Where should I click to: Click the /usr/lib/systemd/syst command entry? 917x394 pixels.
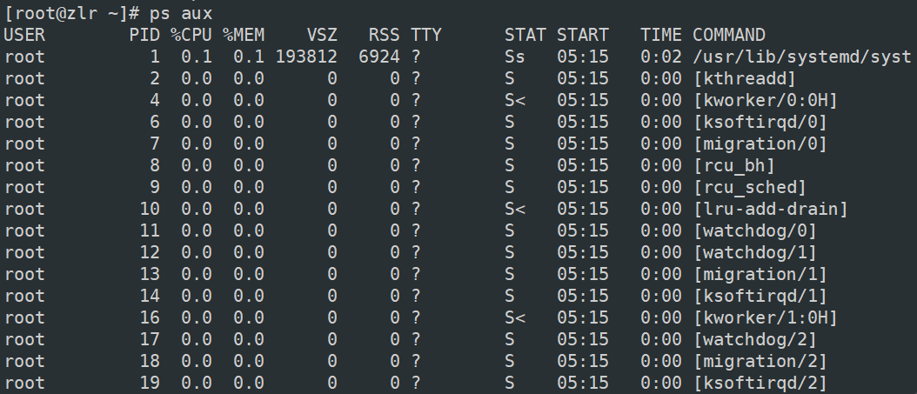coord(802,57)
